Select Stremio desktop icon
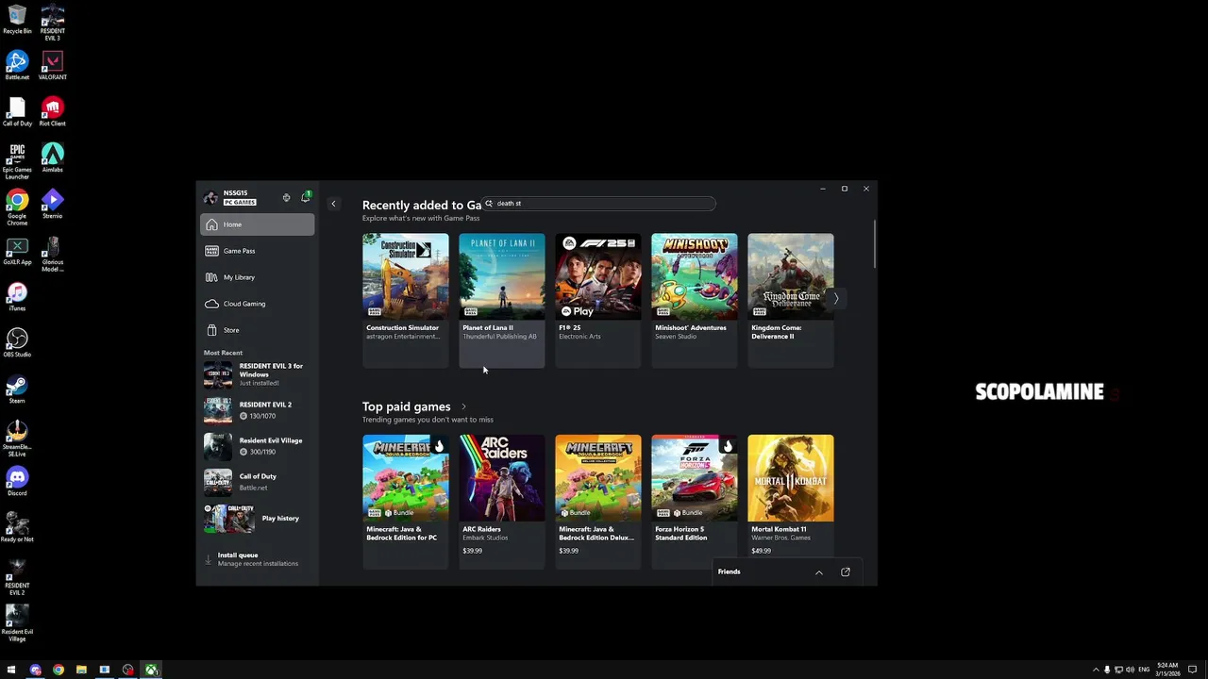 (52, 204)
